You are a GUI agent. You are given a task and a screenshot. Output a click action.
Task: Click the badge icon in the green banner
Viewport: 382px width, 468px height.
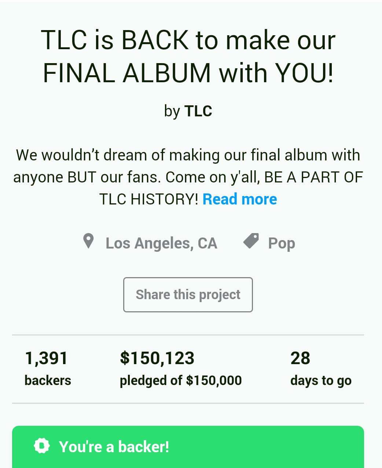(x=41, y=446)
